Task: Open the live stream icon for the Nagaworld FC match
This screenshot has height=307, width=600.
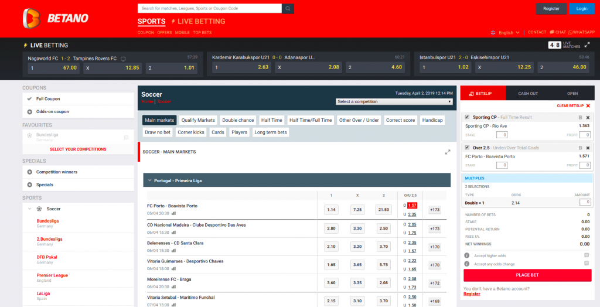Action: click(123, 59)
